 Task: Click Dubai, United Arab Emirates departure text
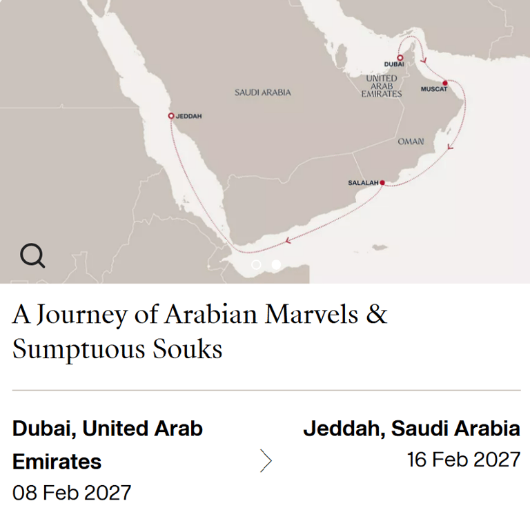click(x=108, y=445)
